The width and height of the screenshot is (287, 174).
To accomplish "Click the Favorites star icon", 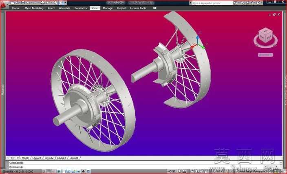I will coord(253,3).
